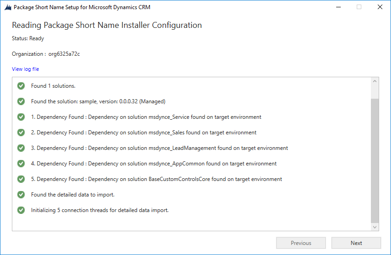Select the msdynce_Sales dependency message text

pos(143,133)
